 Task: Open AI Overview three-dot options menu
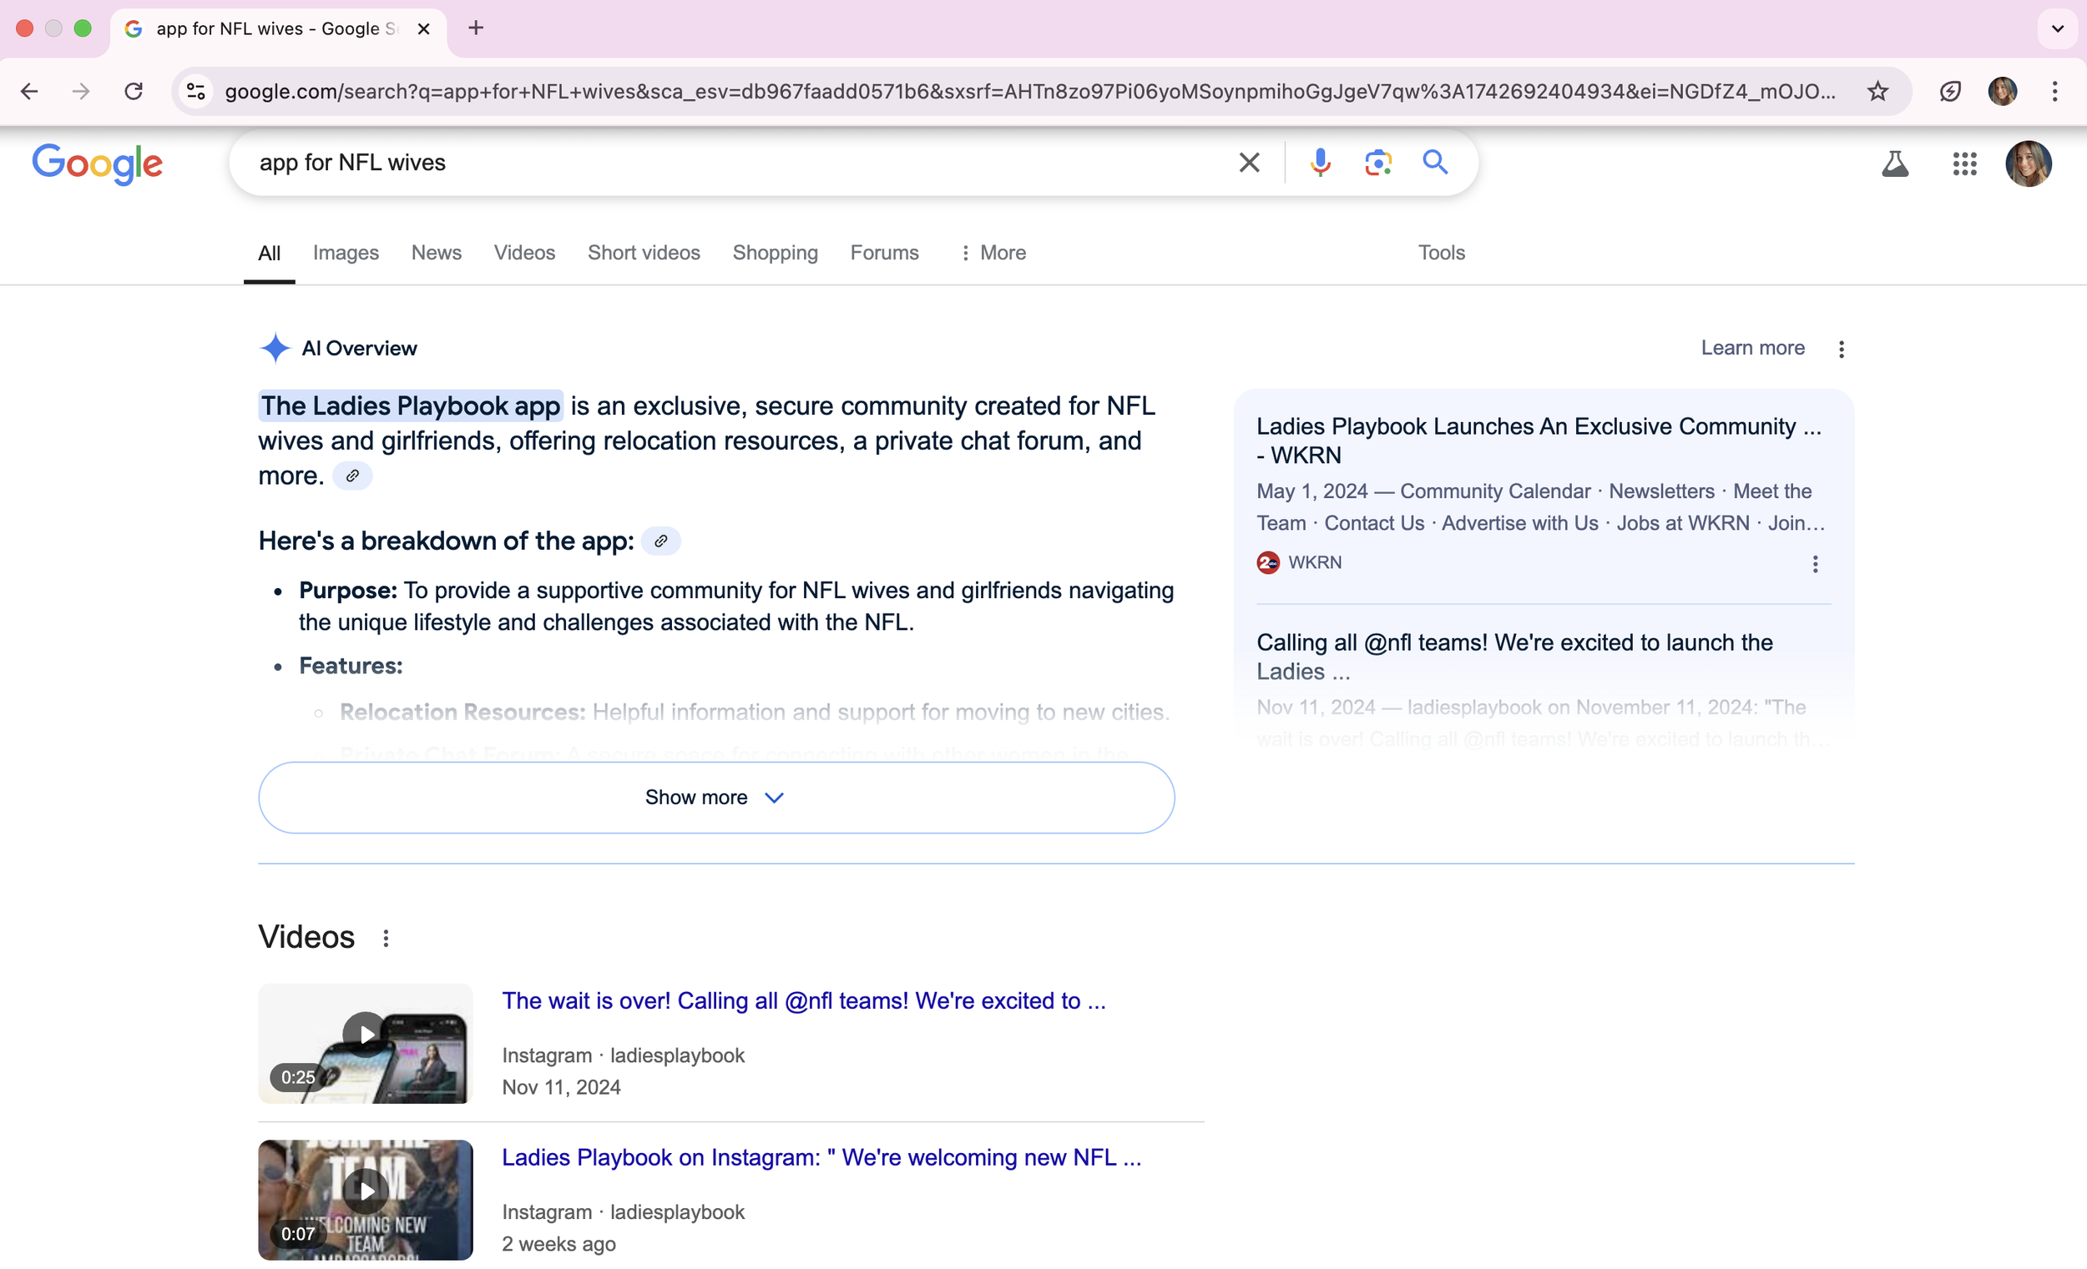coord(1841,349)
